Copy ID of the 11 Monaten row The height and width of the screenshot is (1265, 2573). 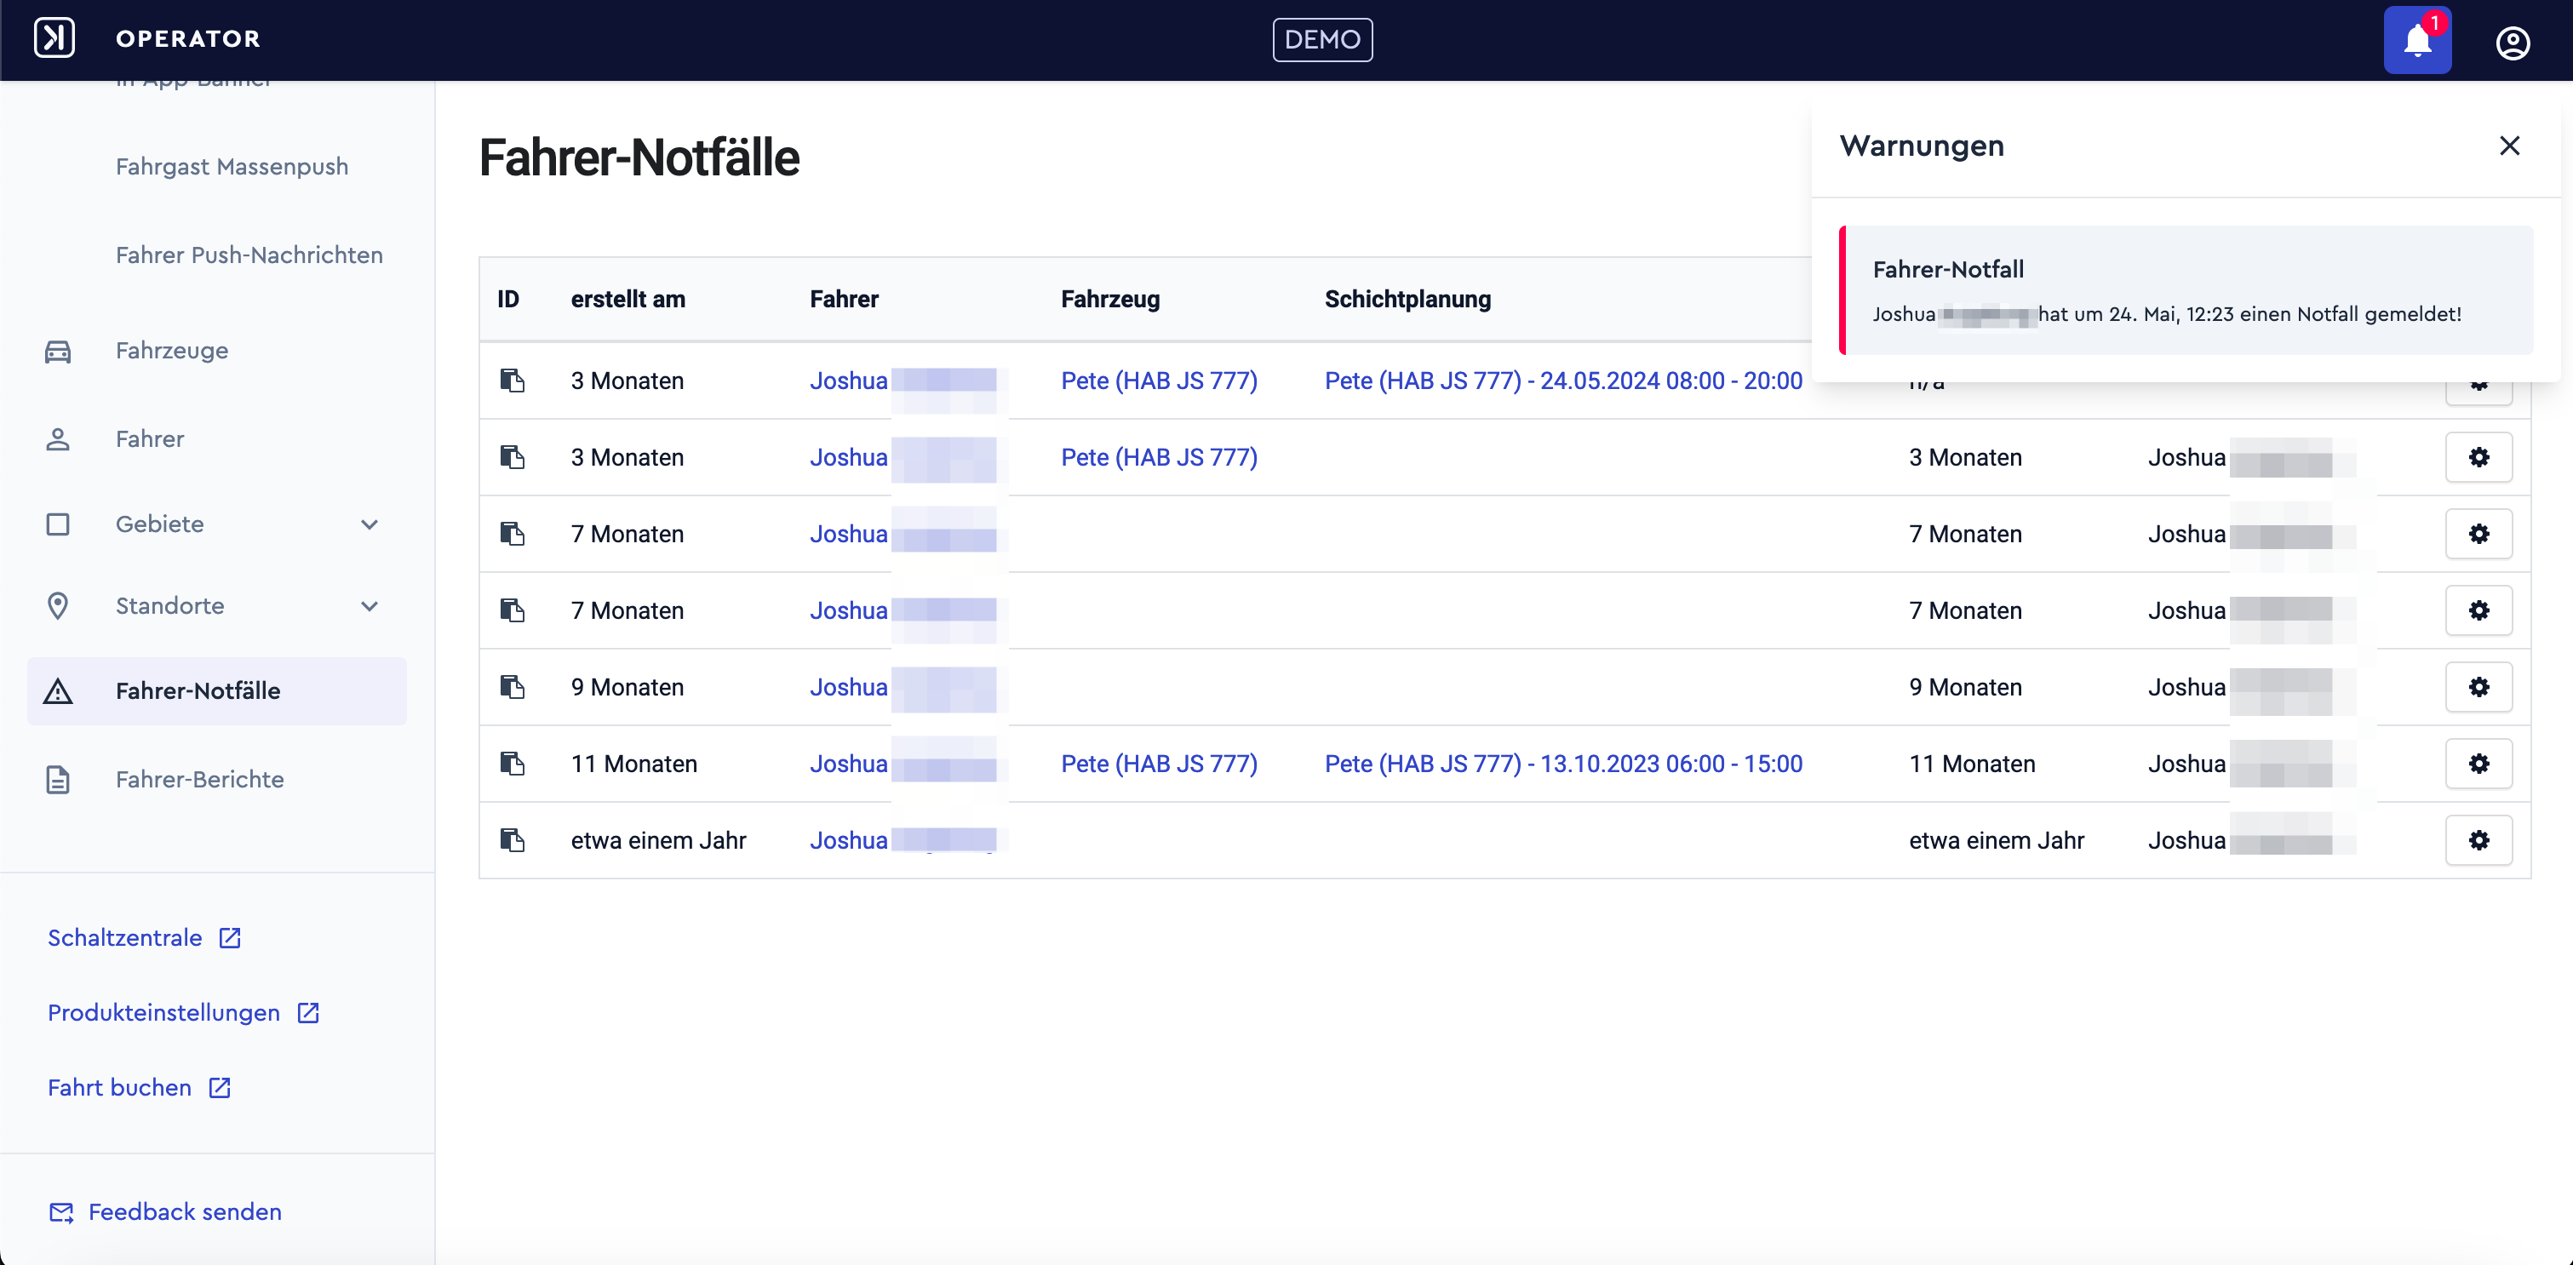tap(513, 764)
